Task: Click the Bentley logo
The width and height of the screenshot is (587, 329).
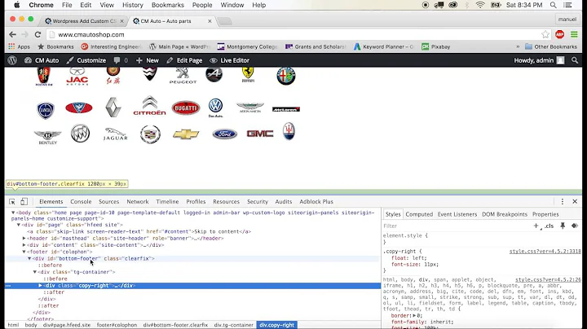Action: (47, 137)
